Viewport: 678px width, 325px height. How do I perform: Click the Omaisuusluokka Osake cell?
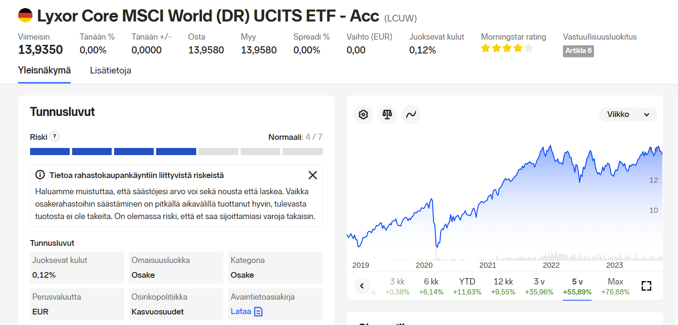[x=176, y=267]
